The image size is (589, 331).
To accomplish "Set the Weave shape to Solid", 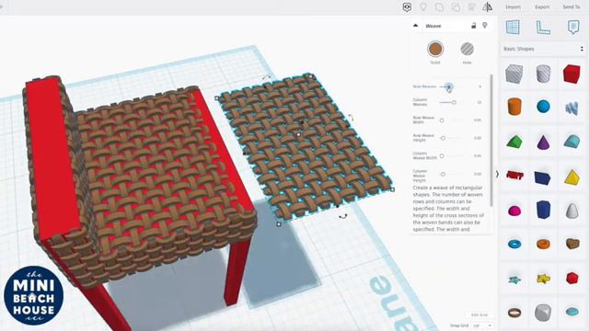I will coord(435,50).
